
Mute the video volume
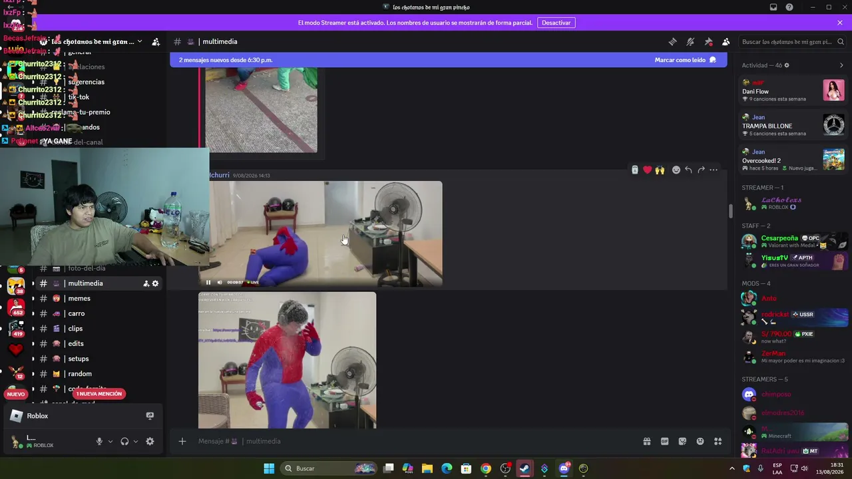pyautogui.click(x=219, y=282)
